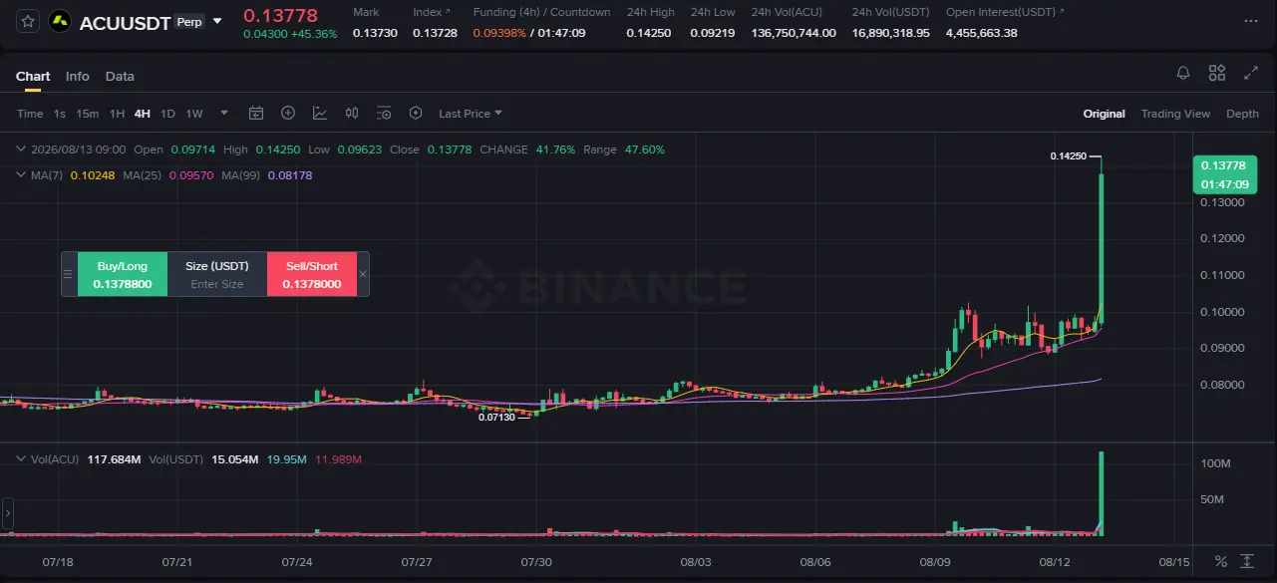Screen dimensions: 1277x583
Task: Open the technical indicators line-chart icon
Action: 320,113
